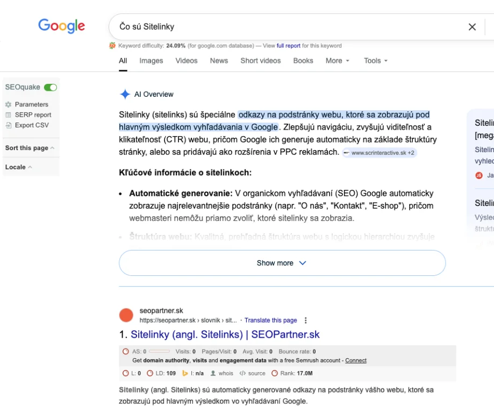The height and width of the screenshot is (413, 494).
Task: Switch to the Images tab
Action: [151, 61]
